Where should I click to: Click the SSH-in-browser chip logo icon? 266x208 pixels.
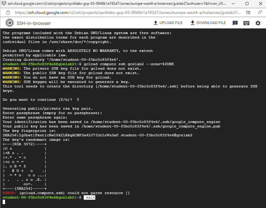(x=10, y=23)
